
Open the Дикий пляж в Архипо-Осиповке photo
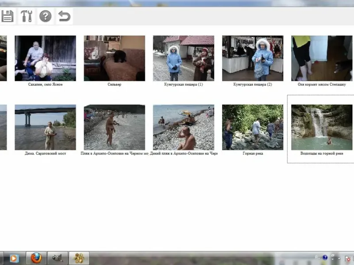(x=184, y=127)
